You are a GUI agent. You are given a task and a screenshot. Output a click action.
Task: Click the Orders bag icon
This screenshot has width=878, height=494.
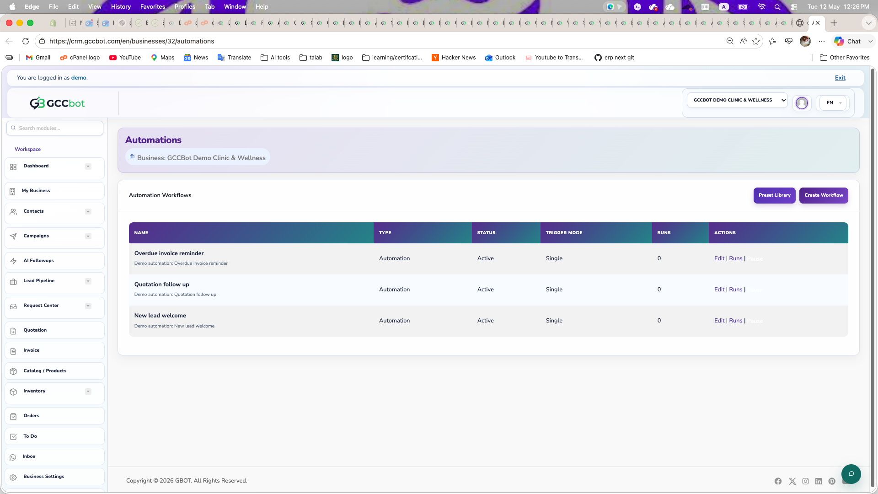click(x=13, y=416)
